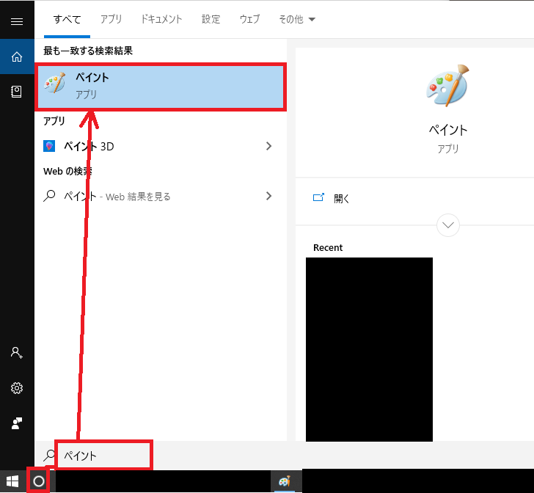Expand the ペイント 3D result chevron

coord(268,146)
